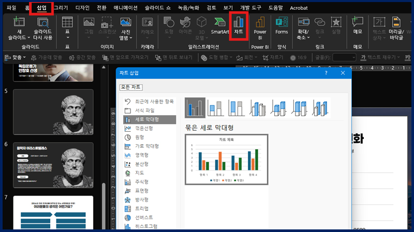Screen dimensions: 414x232
Task: Open the Insert (삽입) ribbon tab
Action: click(41, 8)
